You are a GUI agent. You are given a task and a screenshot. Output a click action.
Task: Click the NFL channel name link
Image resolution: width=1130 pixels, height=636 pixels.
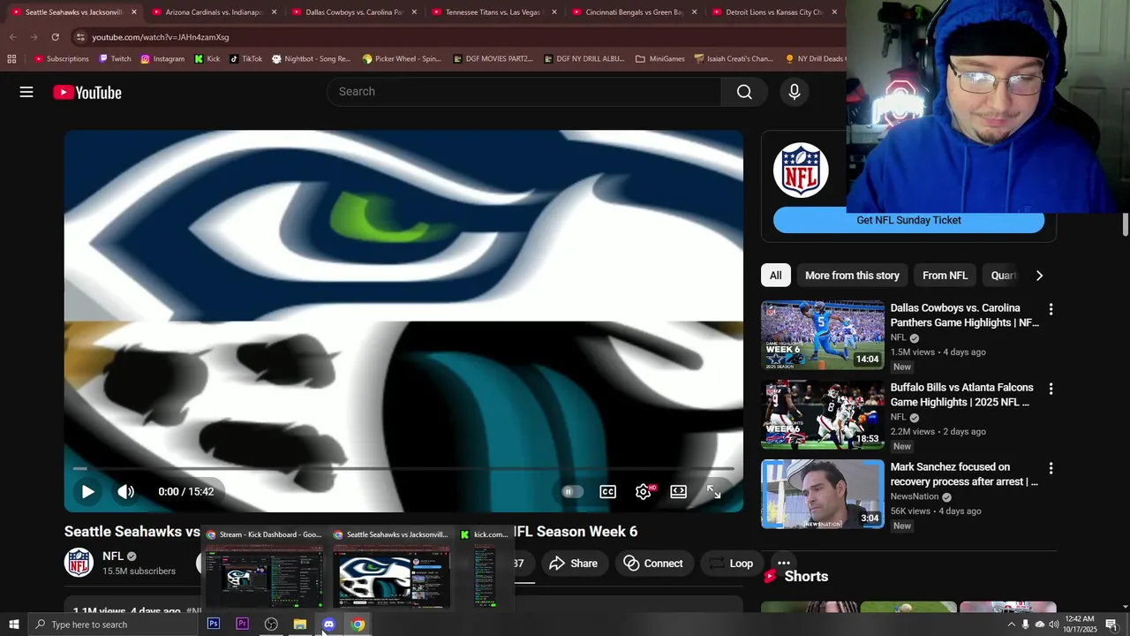pyautogui.click(x=113, y=556)
